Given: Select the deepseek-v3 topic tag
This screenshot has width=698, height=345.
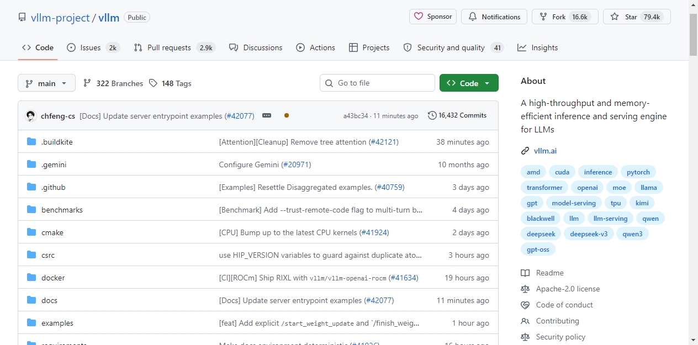Looking at the screenshot, I should pos(589,233).
